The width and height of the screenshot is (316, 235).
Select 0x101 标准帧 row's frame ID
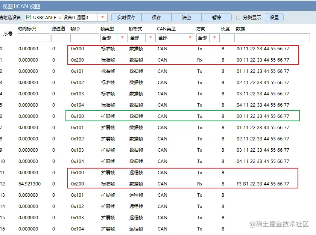[77, 71]
